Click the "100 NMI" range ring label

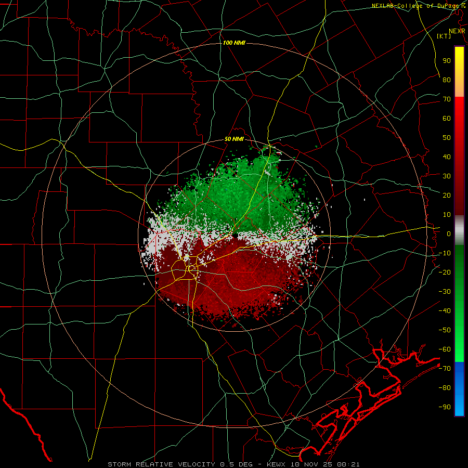pyautogui.click(x=234, y=43)
